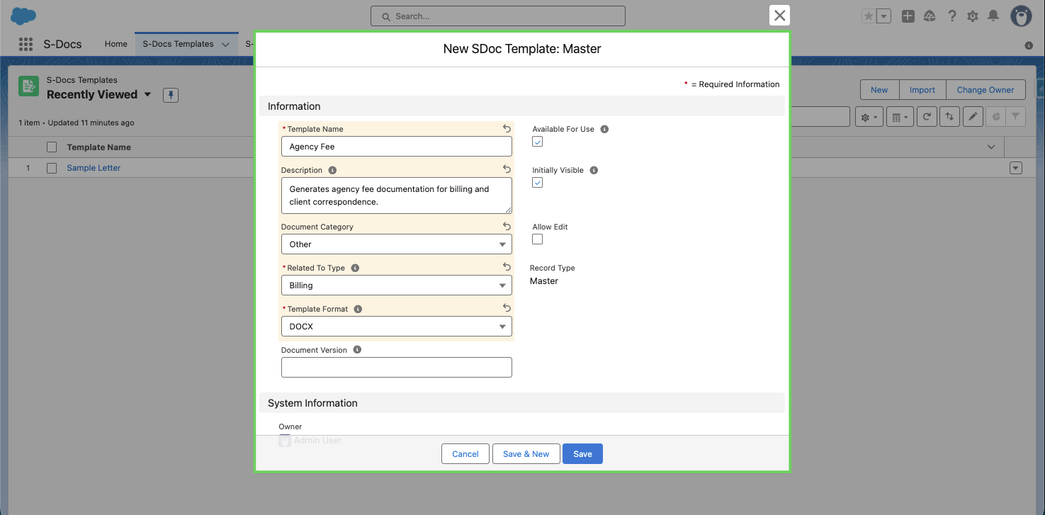
Task: Open the help question mark icon
Action: tap(952, 16)
